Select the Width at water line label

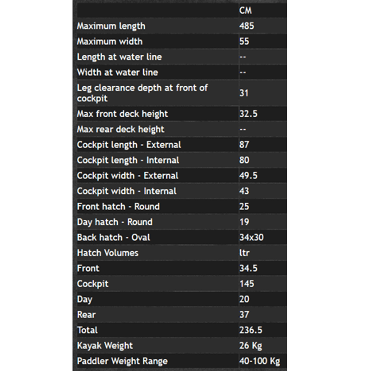pyautogui.click(x=117, y=72)
